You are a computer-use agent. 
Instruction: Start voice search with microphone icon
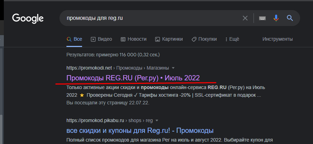pos(276,18)
